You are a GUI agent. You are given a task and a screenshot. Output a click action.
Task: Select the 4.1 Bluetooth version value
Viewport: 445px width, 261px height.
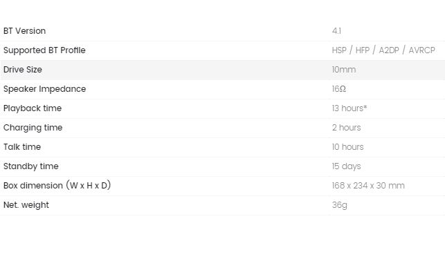click(336, 31)
